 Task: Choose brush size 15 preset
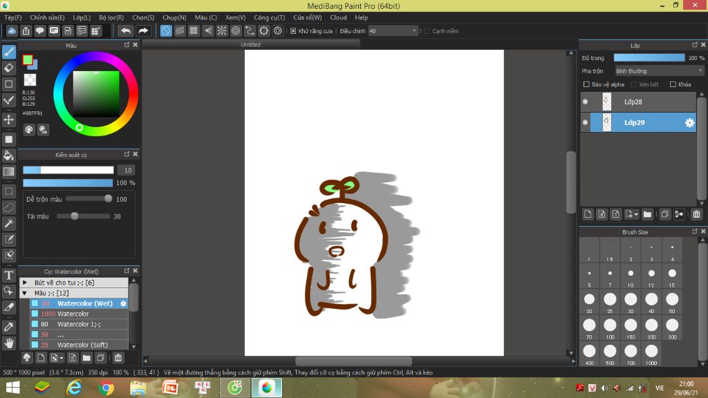[672, 276]
